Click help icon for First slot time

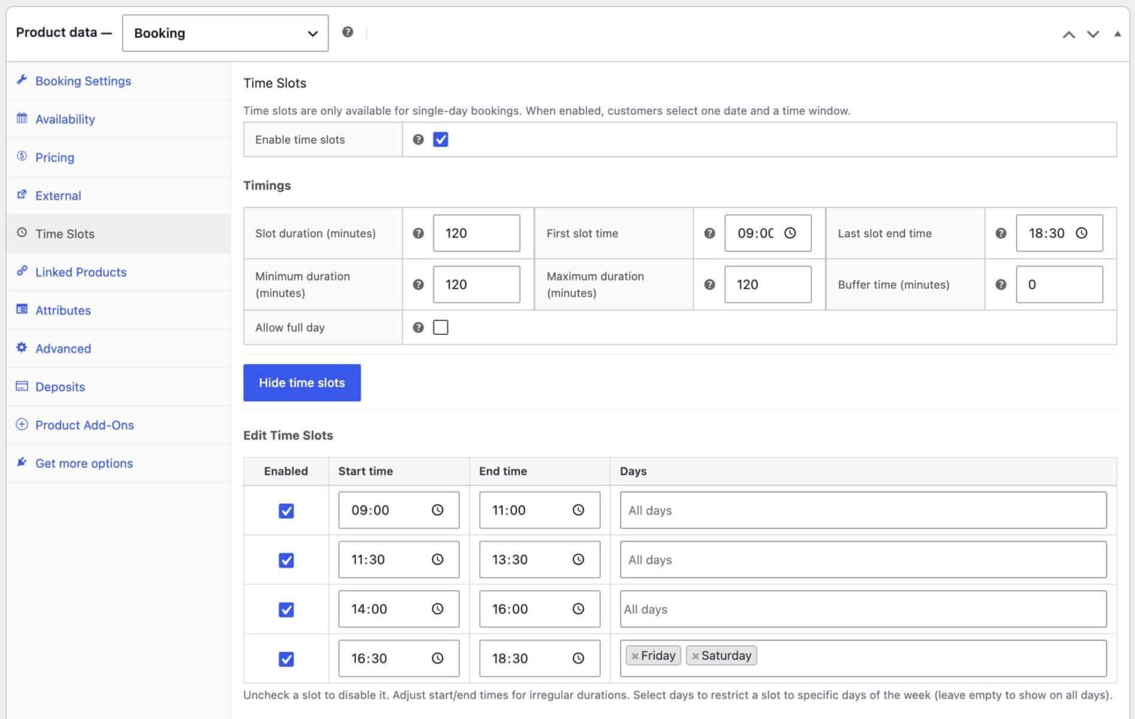point(709,233)
